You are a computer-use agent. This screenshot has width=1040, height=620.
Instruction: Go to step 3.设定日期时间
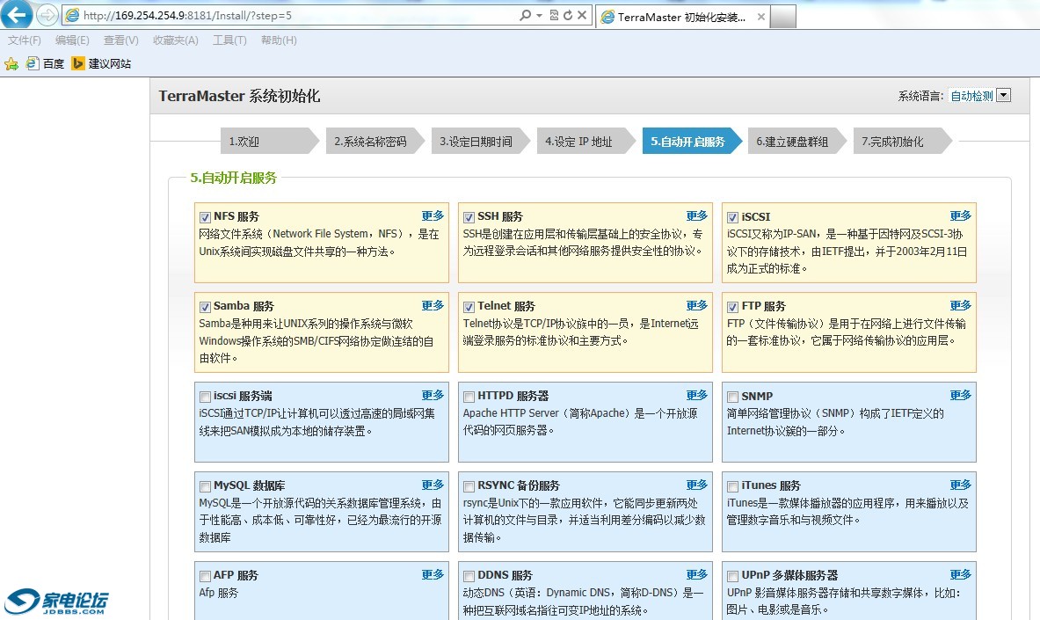[480, 142]
